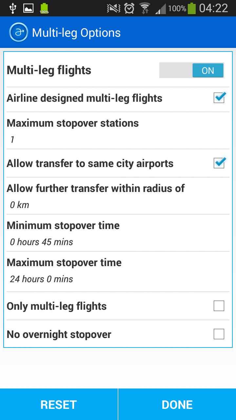Tap the image notification icon
The height and width of the screenshot is (420, 236).
(28, 8)
